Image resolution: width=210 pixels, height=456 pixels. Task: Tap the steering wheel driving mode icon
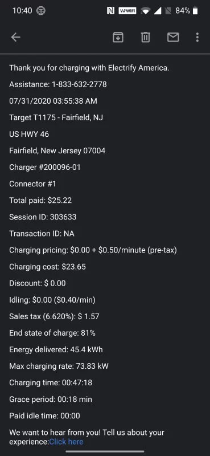pyautogui.click(x=41, y=11)
